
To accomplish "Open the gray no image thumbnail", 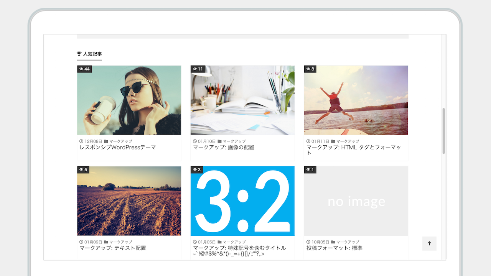I will point(356,201).
